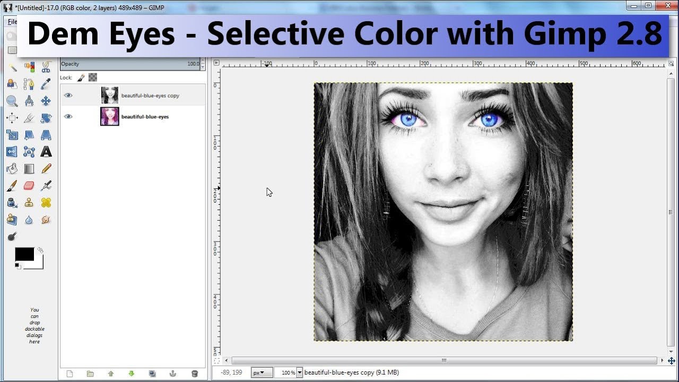Select the Select by Color tool
The width and height of the screenshot is (679, 382).
(x=29, y=67)
